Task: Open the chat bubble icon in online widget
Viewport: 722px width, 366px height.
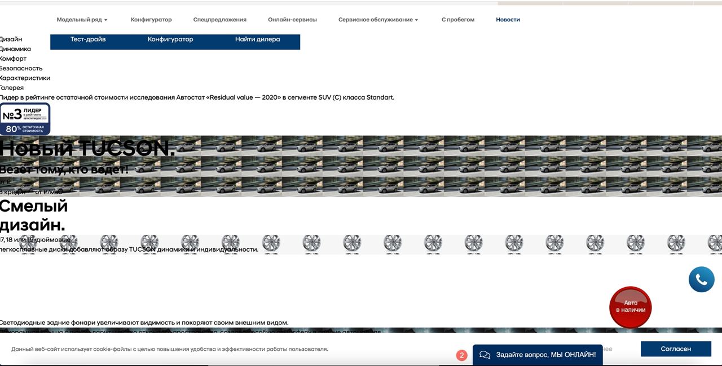Action: (485, 355)
